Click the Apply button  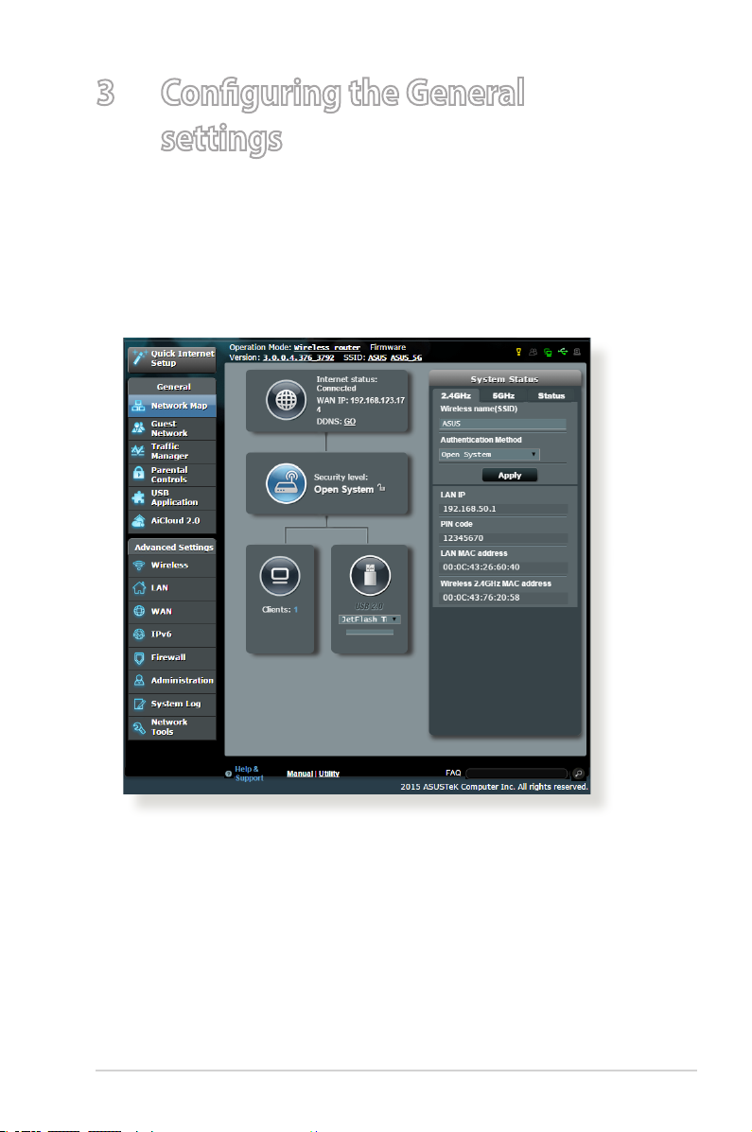tap(510, 475)
